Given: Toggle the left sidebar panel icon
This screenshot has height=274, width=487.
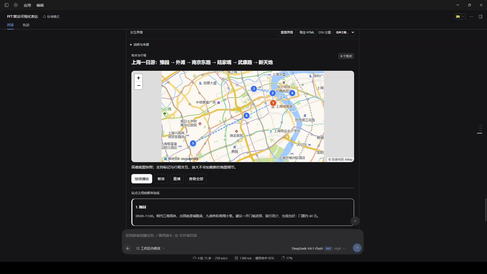Looking at the screenshot, I should pos(7,5).
